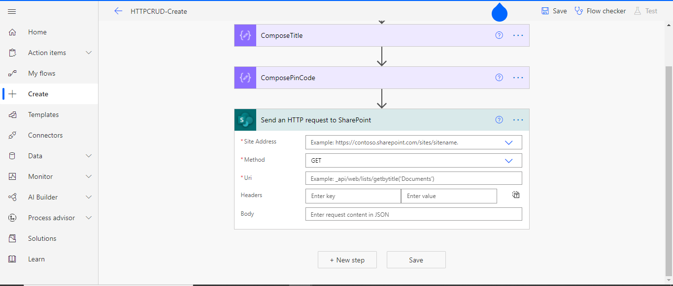673x286 pixels.
Task: Expand the Site Address dropdown
Action: pos(509,142)
